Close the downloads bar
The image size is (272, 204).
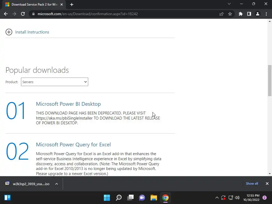(267, 184)
